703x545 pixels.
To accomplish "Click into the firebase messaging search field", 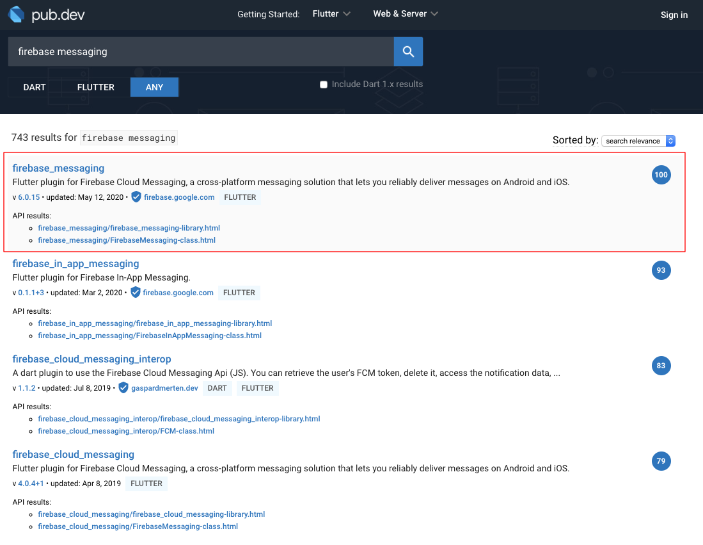I will pos(201,52).
